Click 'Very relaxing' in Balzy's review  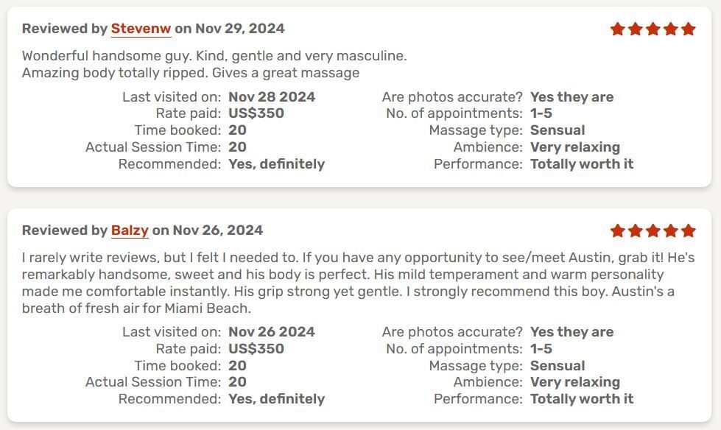pos(574,382)
